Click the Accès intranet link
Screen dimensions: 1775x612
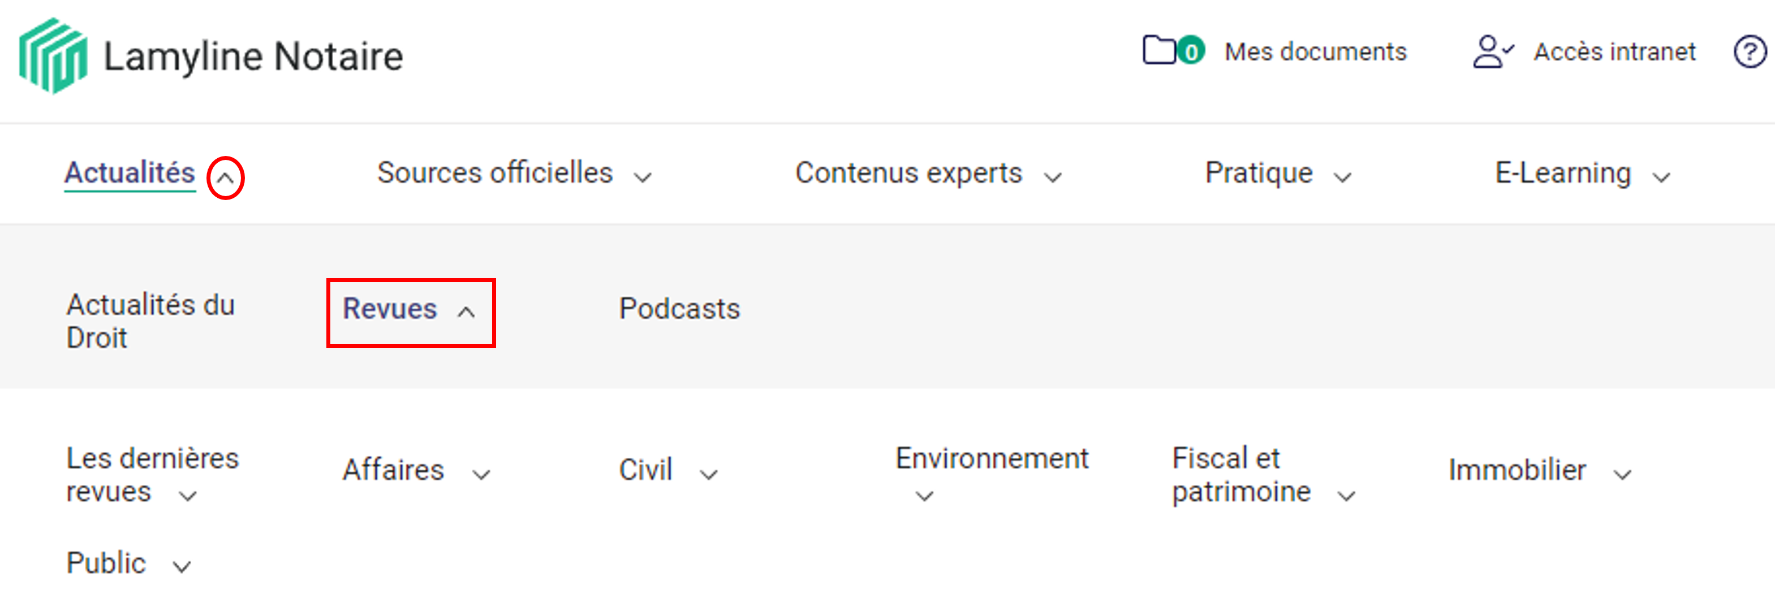point(1614,51)
